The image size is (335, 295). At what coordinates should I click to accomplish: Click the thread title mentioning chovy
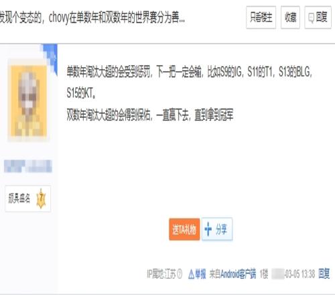[92, 17]
